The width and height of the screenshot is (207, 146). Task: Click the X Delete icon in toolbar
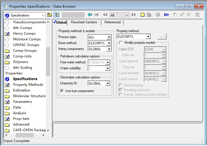(189, 14)
